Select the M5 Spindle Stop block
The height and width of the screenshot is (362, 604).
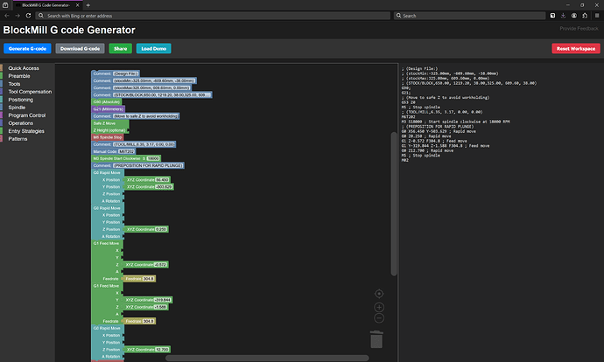point(107,137)
